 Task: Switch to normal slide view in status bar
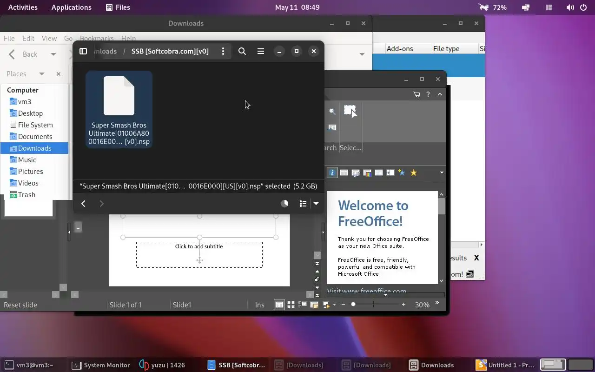point(279,305)
